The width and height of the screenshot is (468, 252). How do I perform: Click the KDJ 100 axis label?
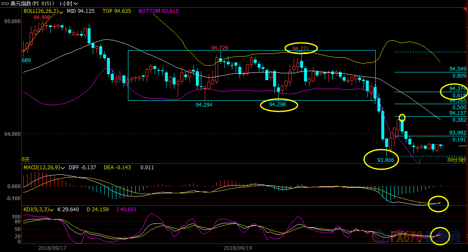16,217
